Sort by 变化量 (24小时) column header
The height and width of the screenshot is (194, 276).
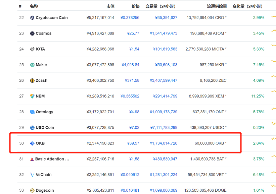[x=247, y=6]
